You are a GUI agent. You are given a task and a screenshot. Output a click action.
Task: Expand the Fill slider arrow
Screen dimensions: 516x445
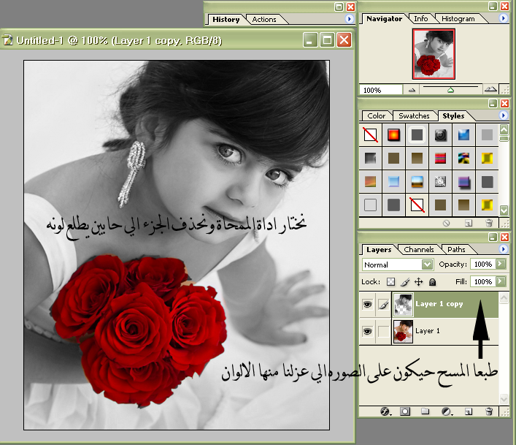(501, 281)
